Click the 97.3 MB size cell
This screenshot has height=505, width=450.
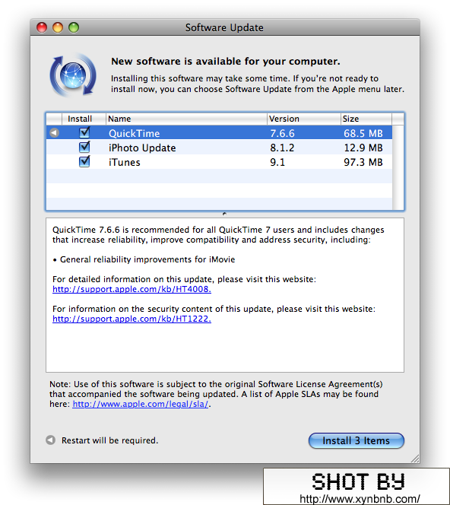363,162
